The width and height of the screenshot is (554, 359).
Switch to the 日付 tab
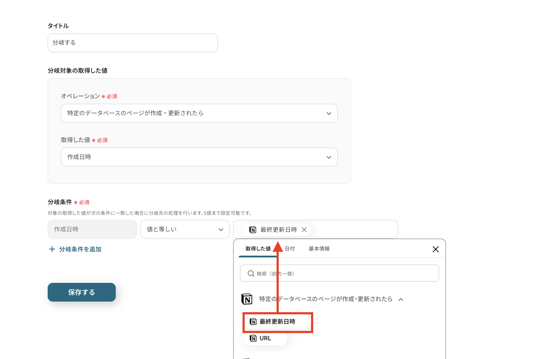click(290, 249)
